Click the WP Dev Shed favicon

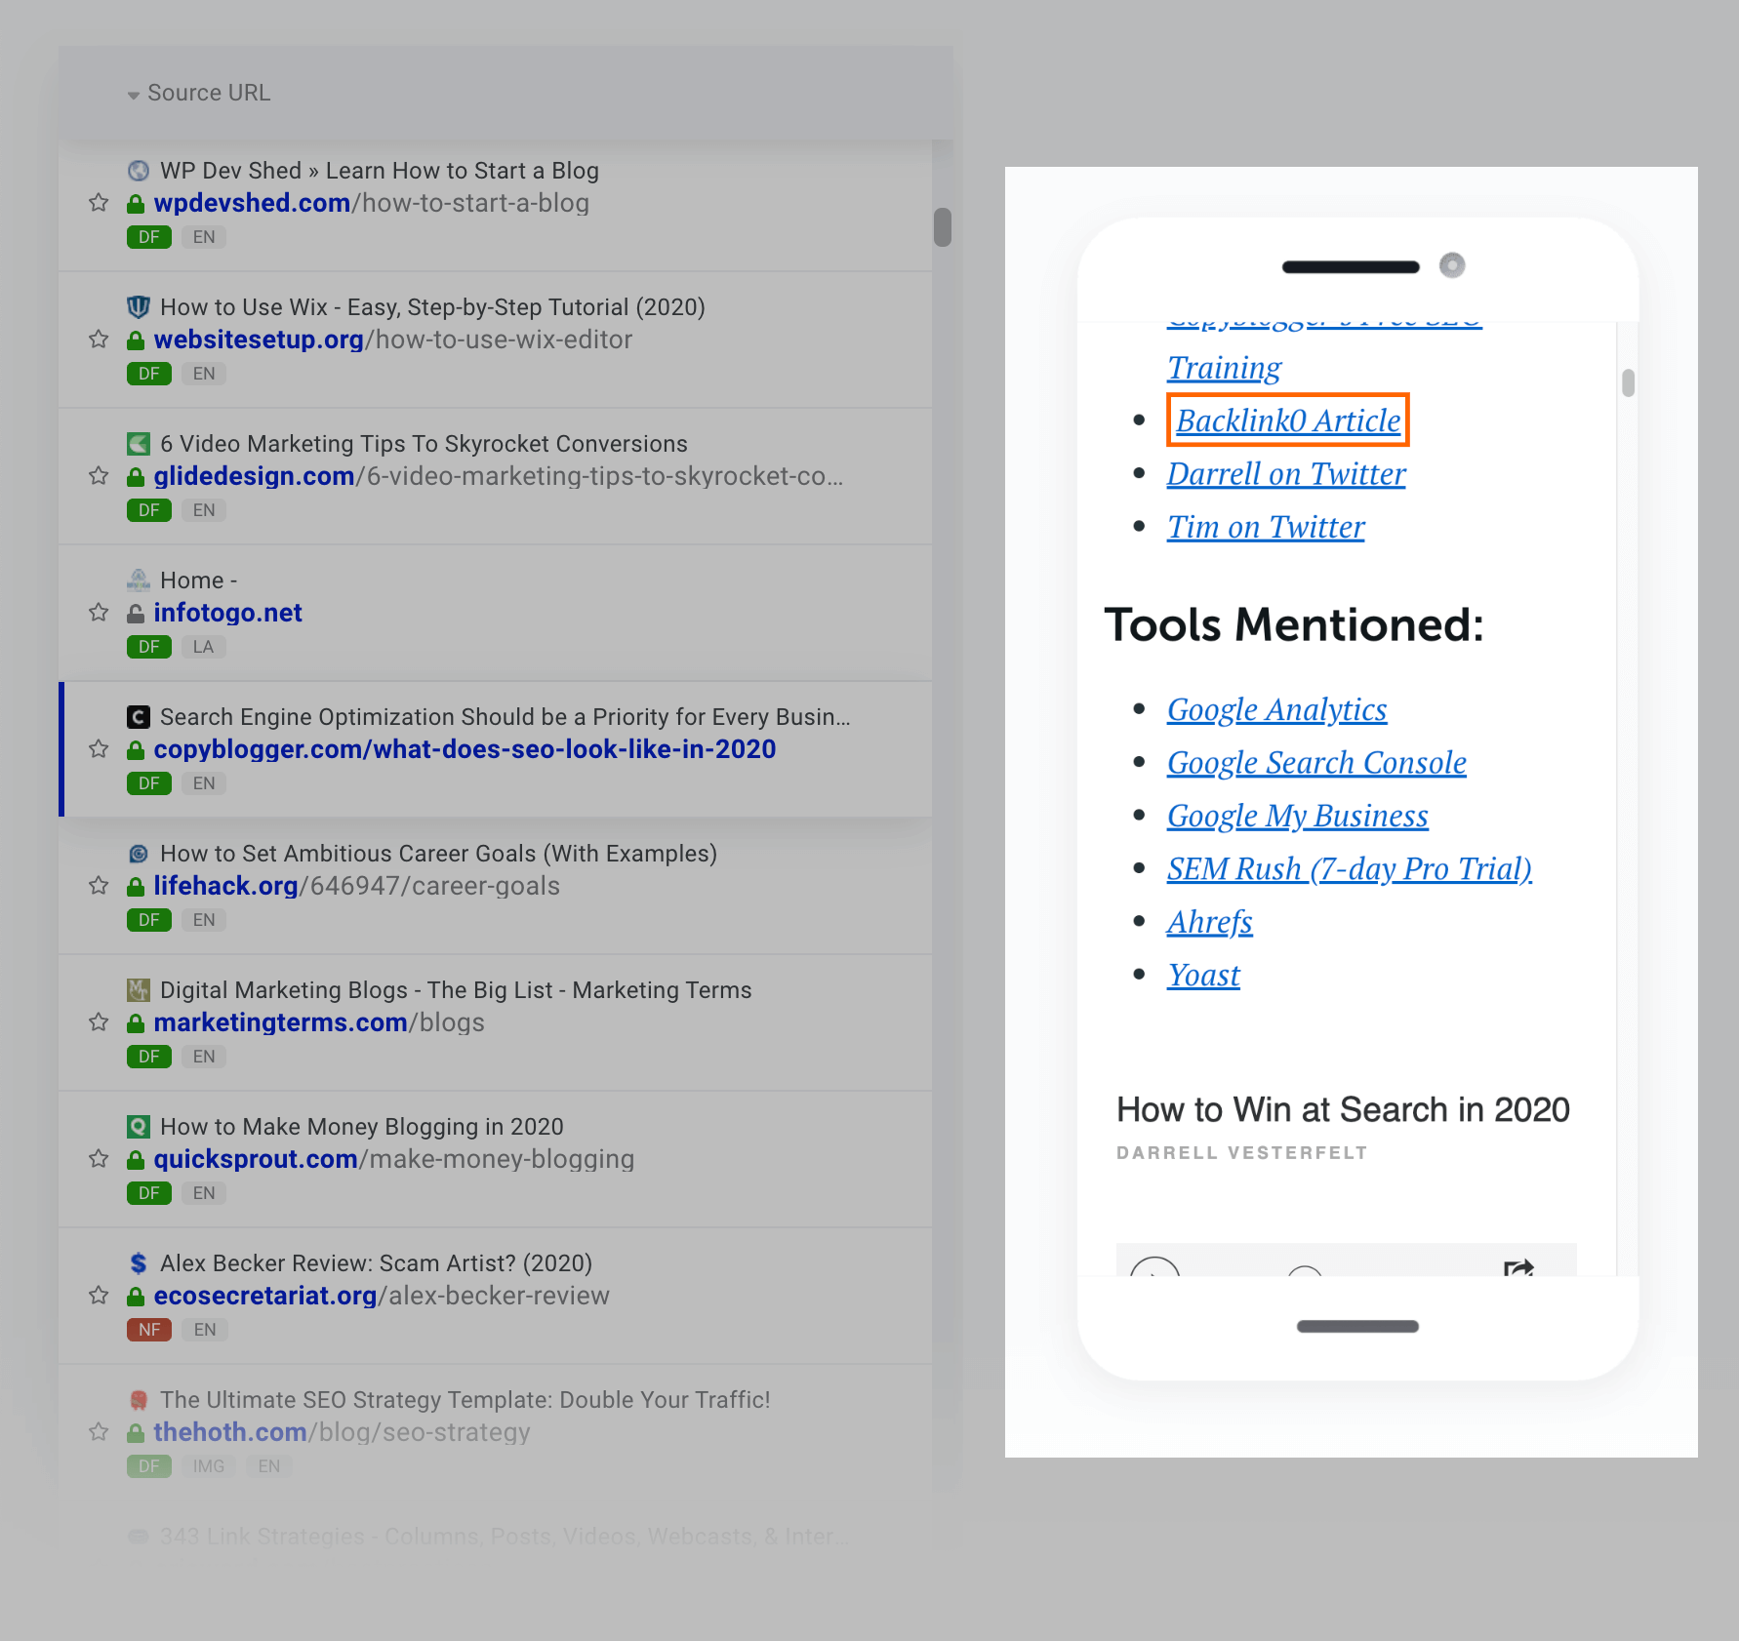(139, 171)
